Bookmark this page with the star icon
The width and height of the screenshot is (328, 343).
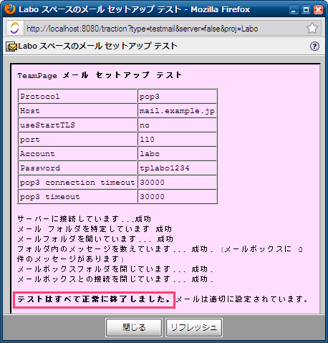312,28
